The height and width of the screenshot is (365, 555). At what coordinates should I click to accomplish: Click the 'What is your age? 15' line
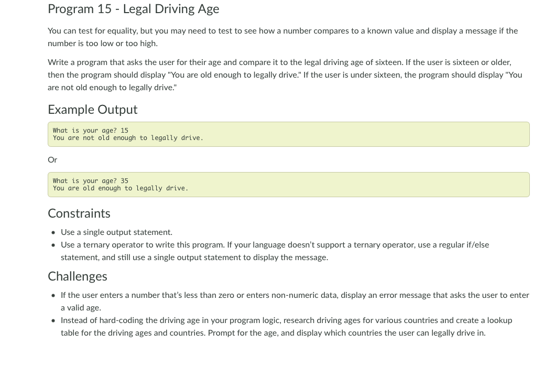point(91,130)
